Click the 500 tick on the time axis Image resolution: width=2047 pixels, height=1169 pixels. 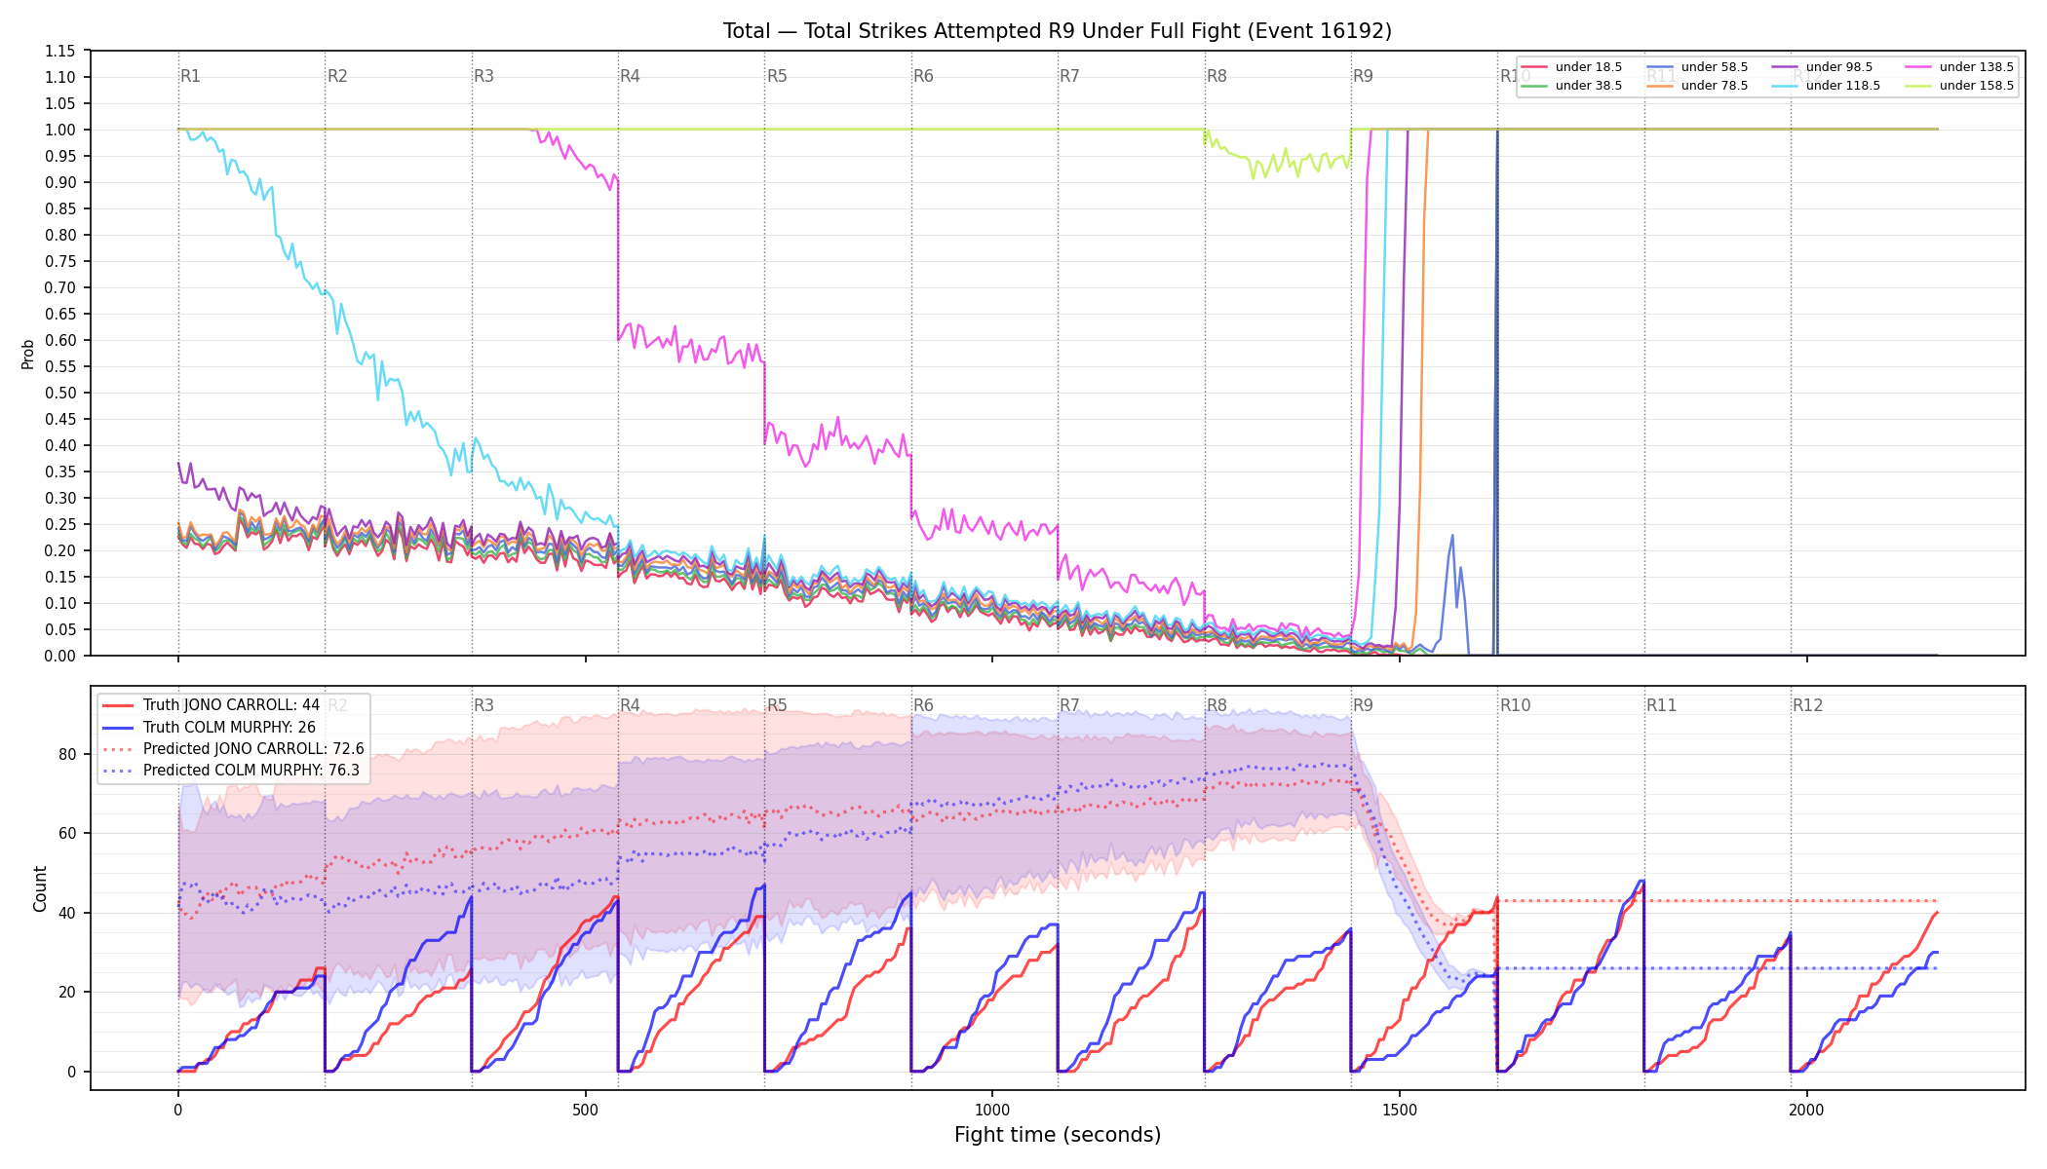585,1110
